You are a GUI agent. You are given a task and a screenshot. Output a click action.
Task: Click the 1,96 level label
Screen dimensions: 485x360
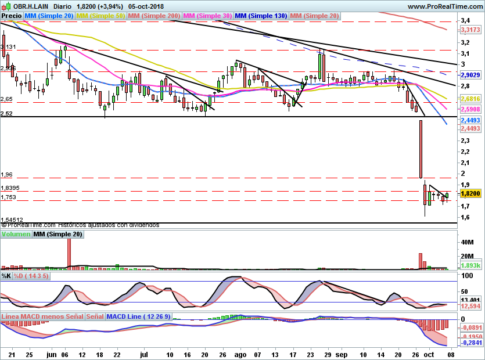(x=6, y=175)
